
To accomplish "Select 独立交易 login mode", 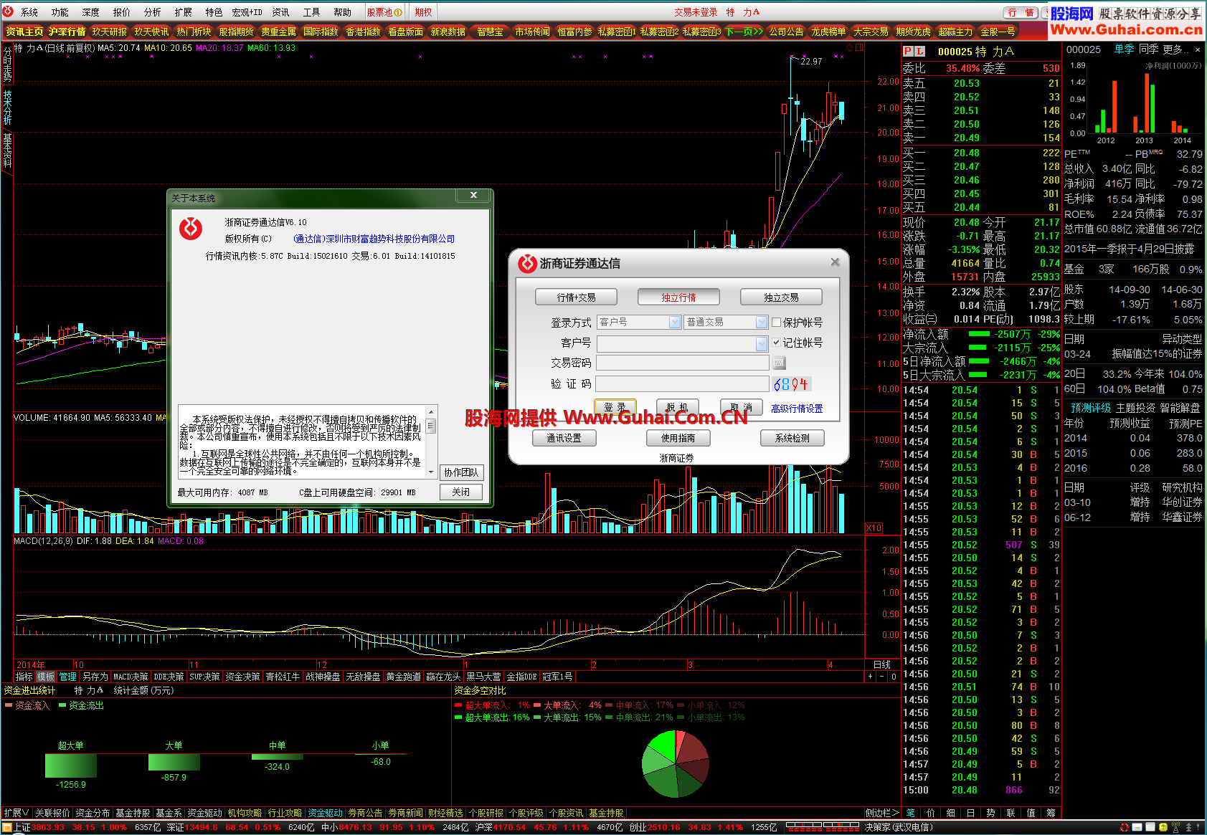I will [x=781, y=297].
